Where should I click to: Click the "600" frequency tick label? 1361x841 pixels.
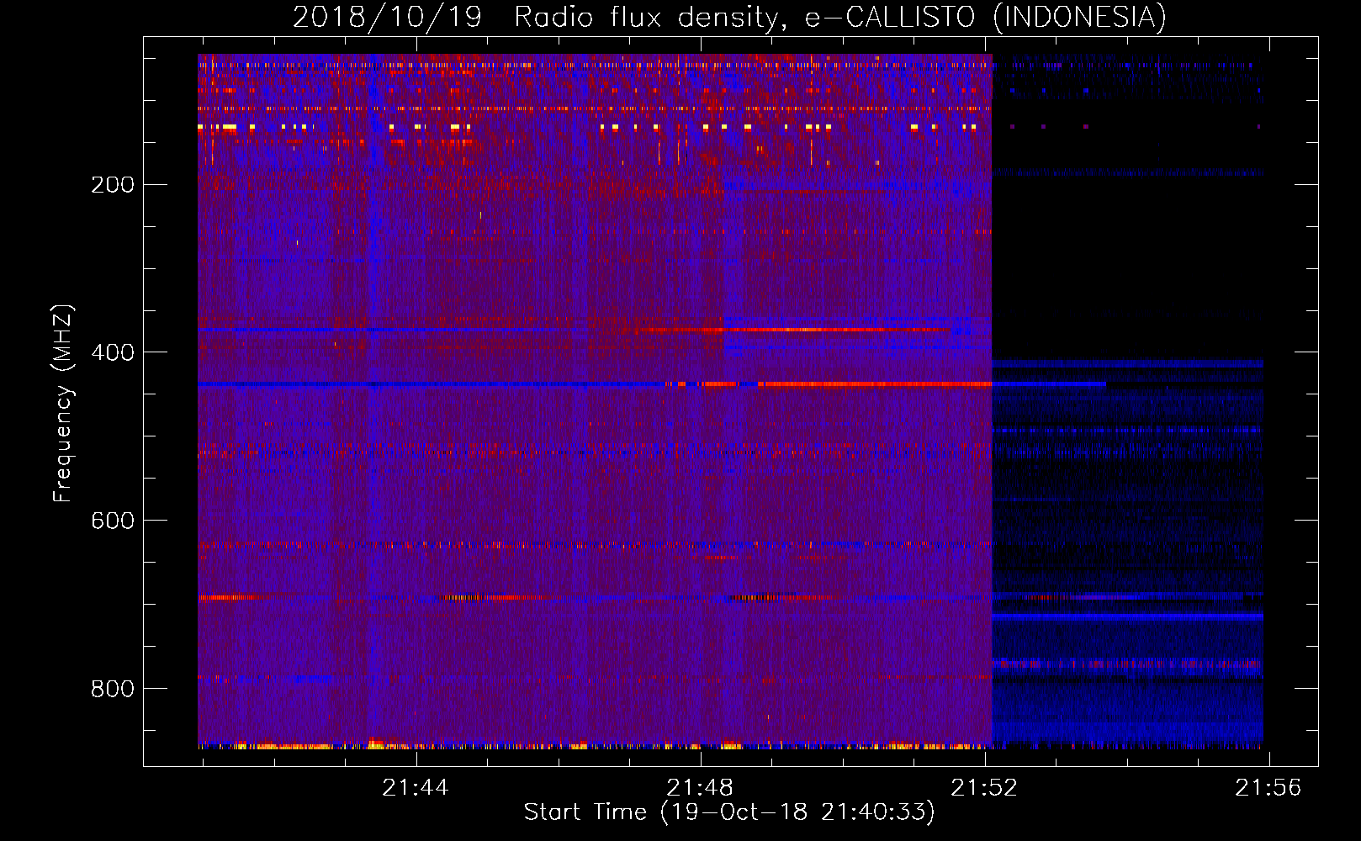click(x=113, y=521)
